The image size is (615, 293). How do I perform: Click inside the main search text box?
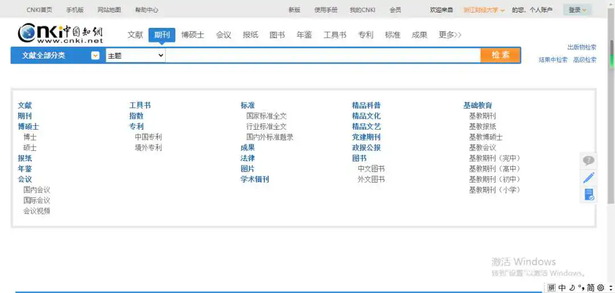click(x=323, y=56)
